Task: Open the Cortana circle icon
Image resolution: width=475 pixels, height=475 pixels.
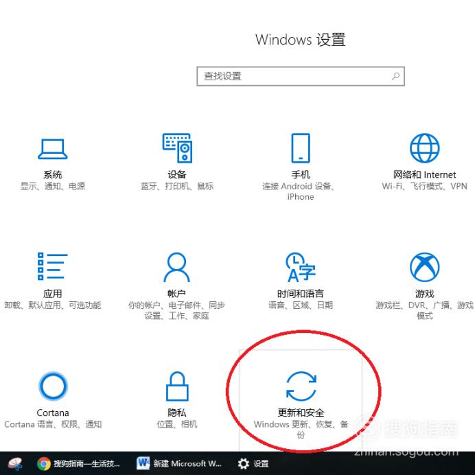Action: [53, 386]
